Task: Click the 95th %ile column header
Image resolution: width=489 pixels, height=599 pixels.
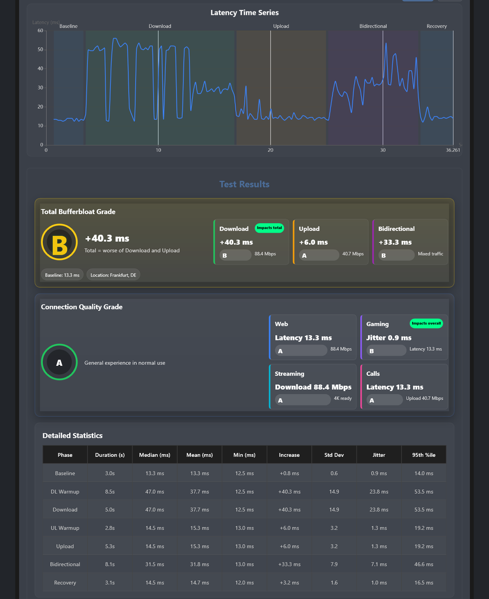Action: (424, 455)
